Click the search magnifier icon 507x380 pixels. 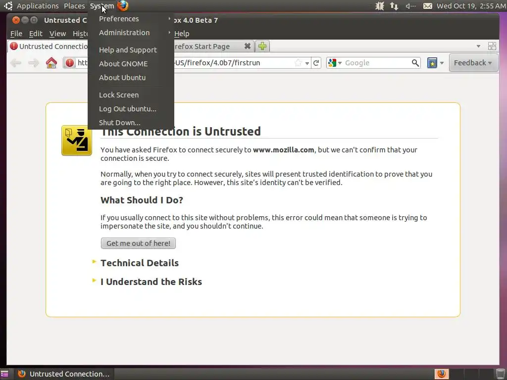(x=415, y=63)
